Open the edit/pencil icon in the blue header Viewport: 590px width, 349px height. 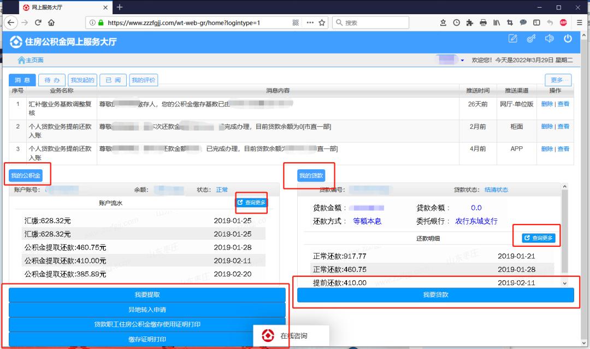click(512, 38)
